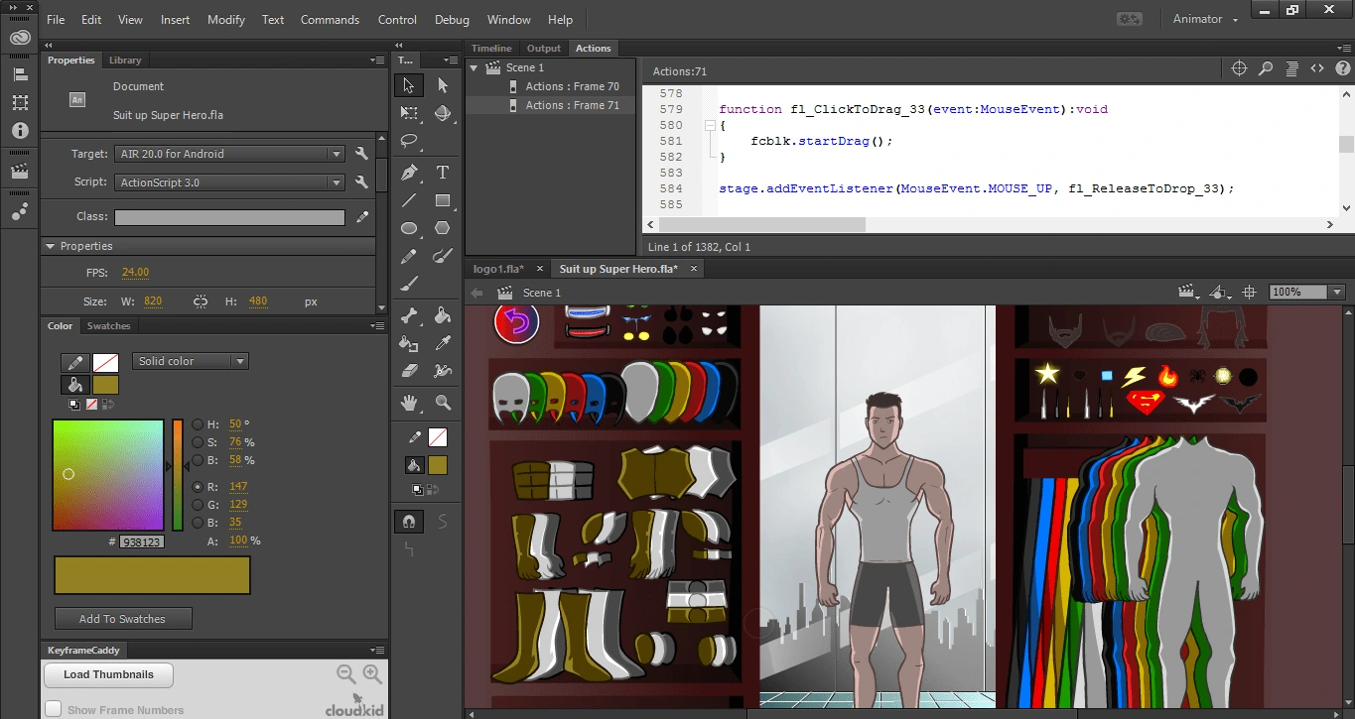Open the Modify menu
Screen dimensions: 1355x719
[226, 19]
